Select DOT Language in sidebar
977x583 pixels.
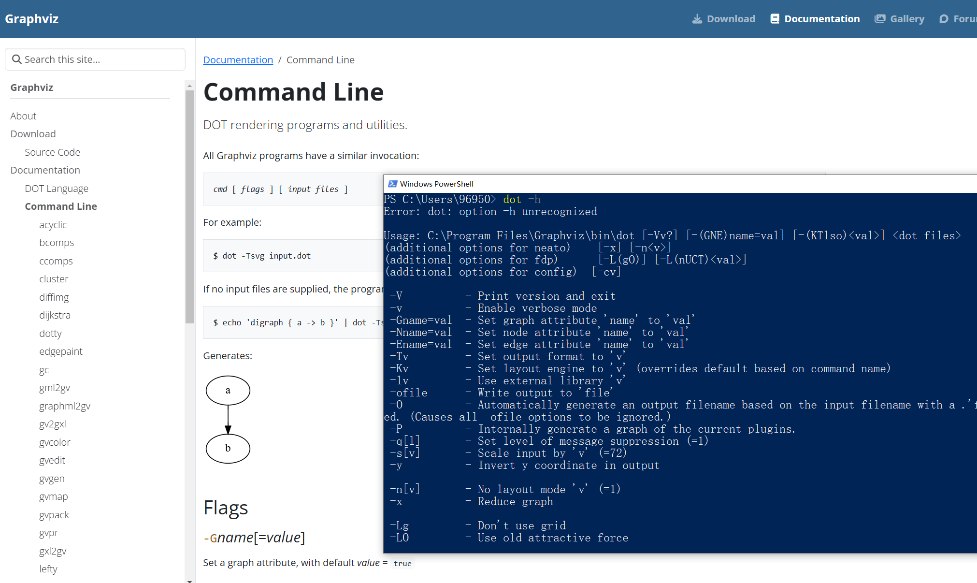[x=57, y=189]
